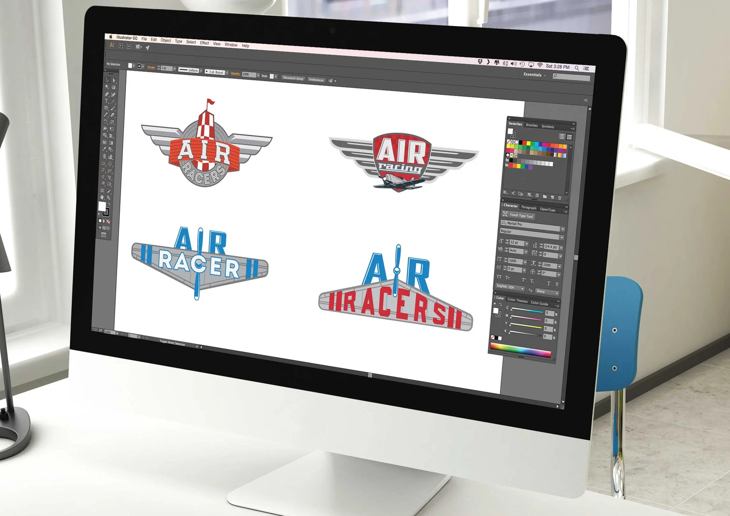Select the Pen tool in the toolbar
Screen dimensions: 730x516
106,94
